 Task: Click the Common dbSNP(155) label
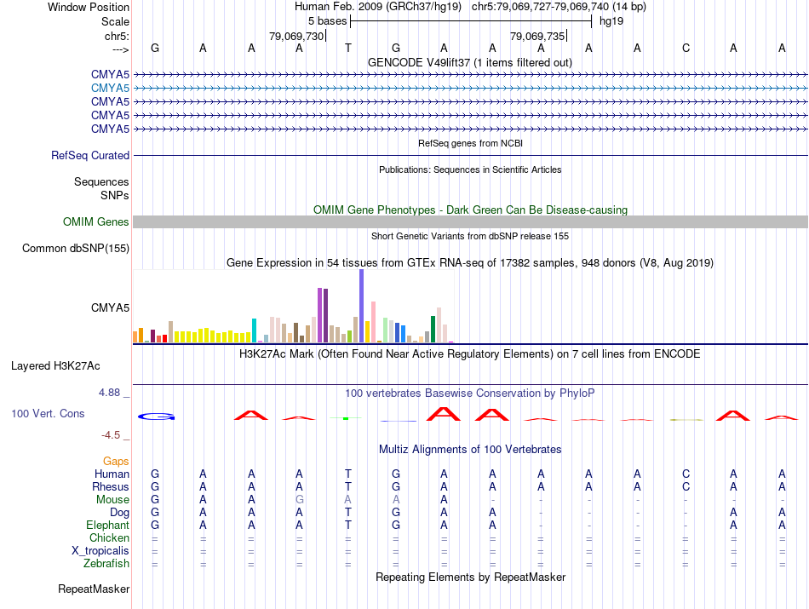(x=76, y=248)
